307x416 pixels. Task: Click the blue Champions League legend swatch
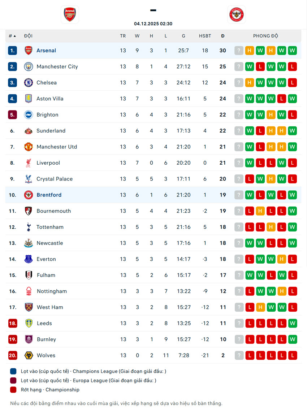[13, 371]
